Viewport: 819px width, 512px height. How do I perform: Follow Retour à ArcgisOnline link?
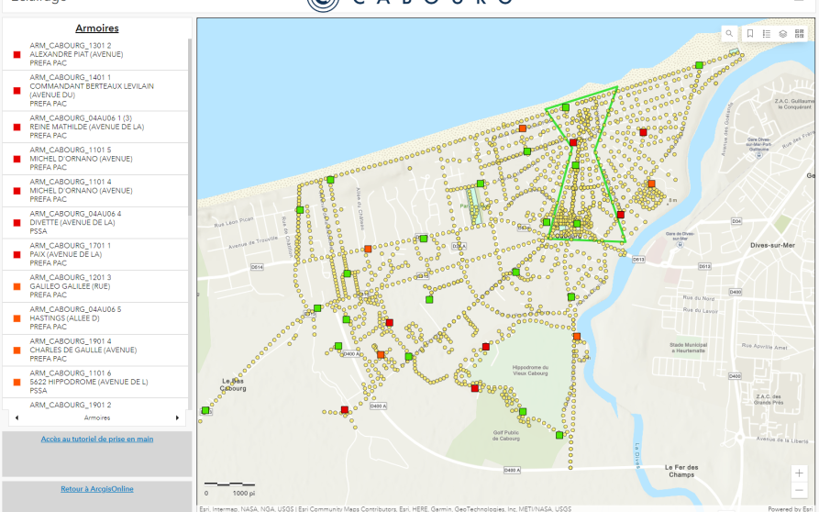[x=97, y=489]
